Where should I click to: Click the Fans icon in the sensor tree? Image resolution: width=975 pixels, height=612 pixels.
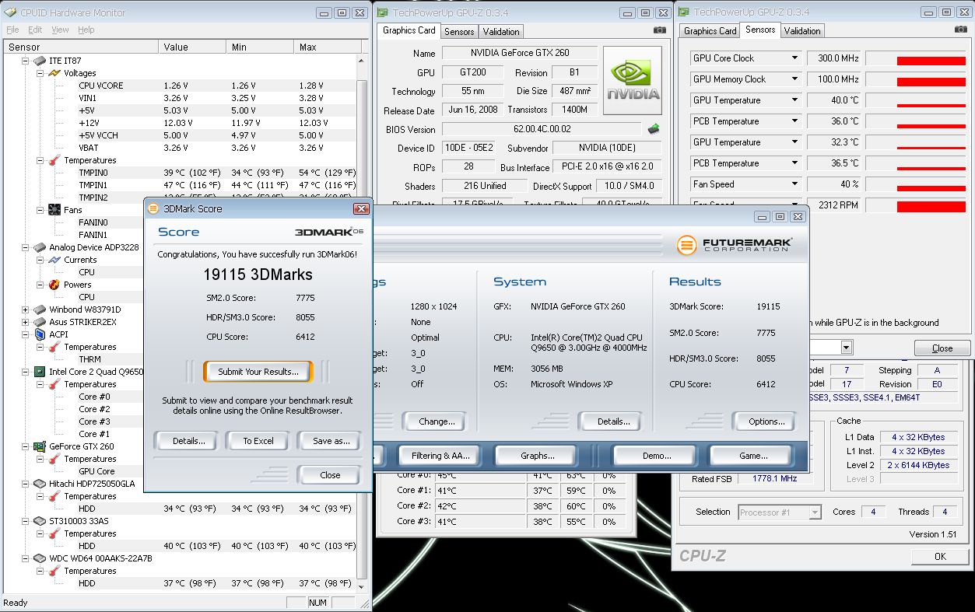tap(54, 210)
